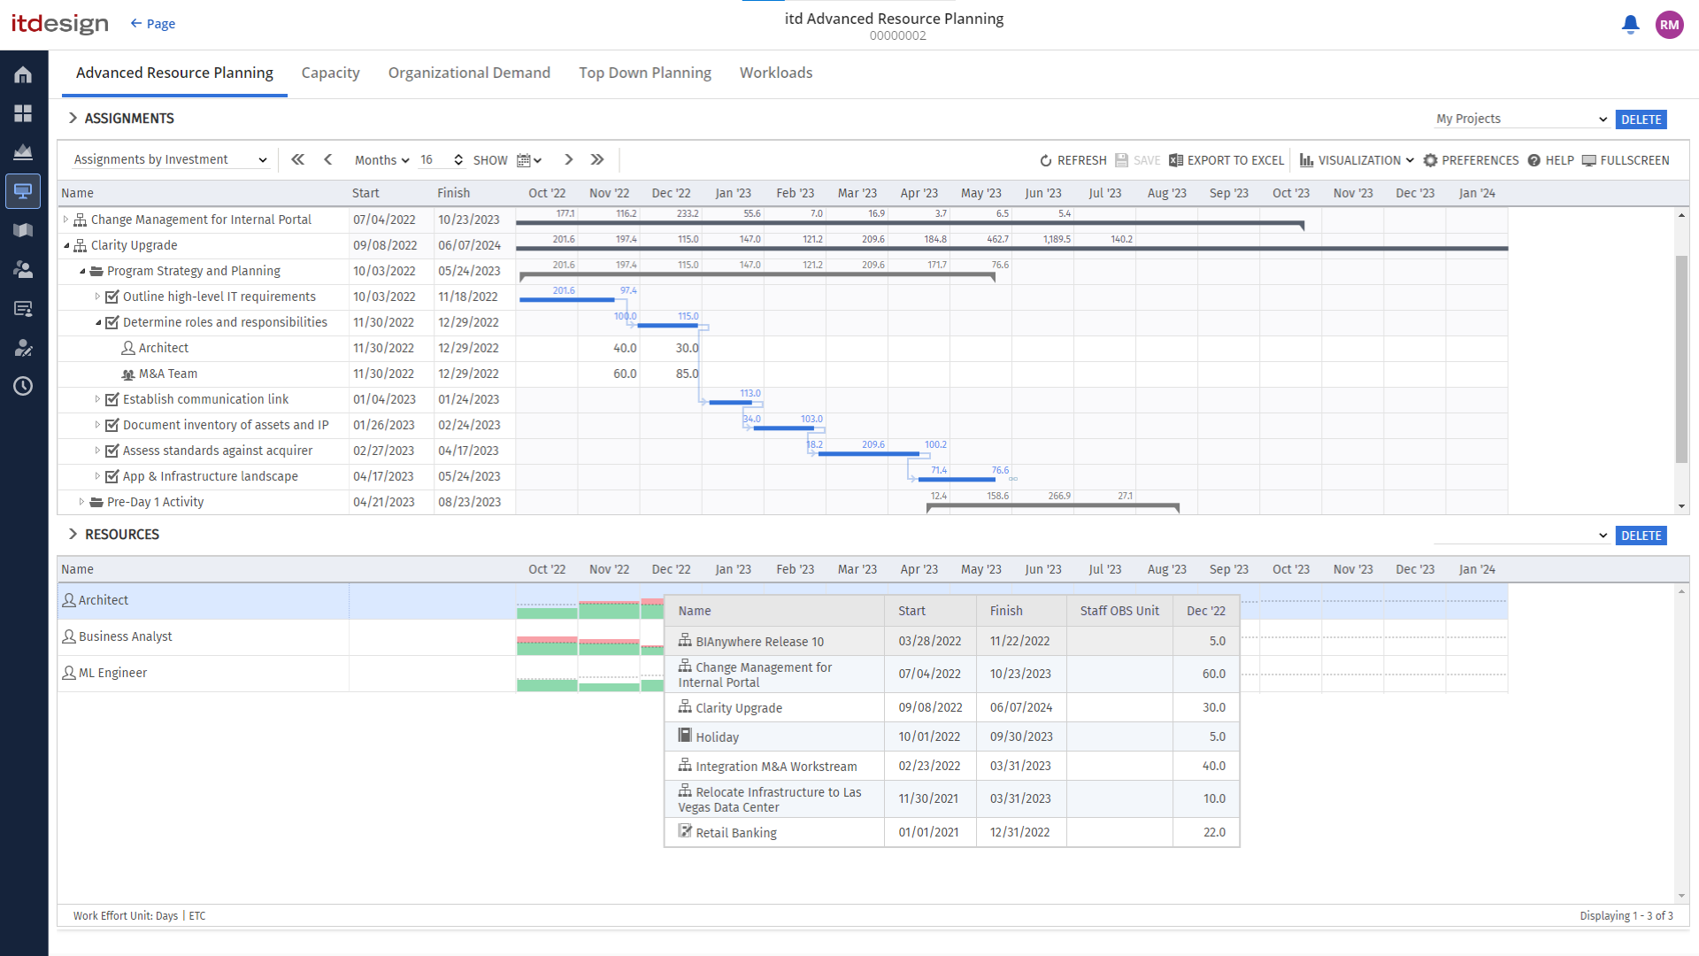This screenshot has height=956, width=1699.
Task: Toggle the App & Infrastructure landscape task checkbox
Action: 112,477
